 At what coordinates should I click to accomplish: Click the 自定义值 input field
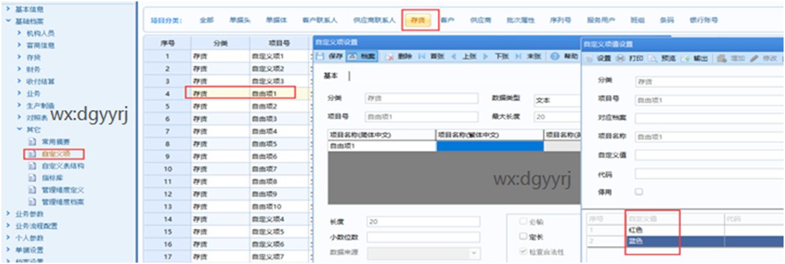tap(710, 155)
